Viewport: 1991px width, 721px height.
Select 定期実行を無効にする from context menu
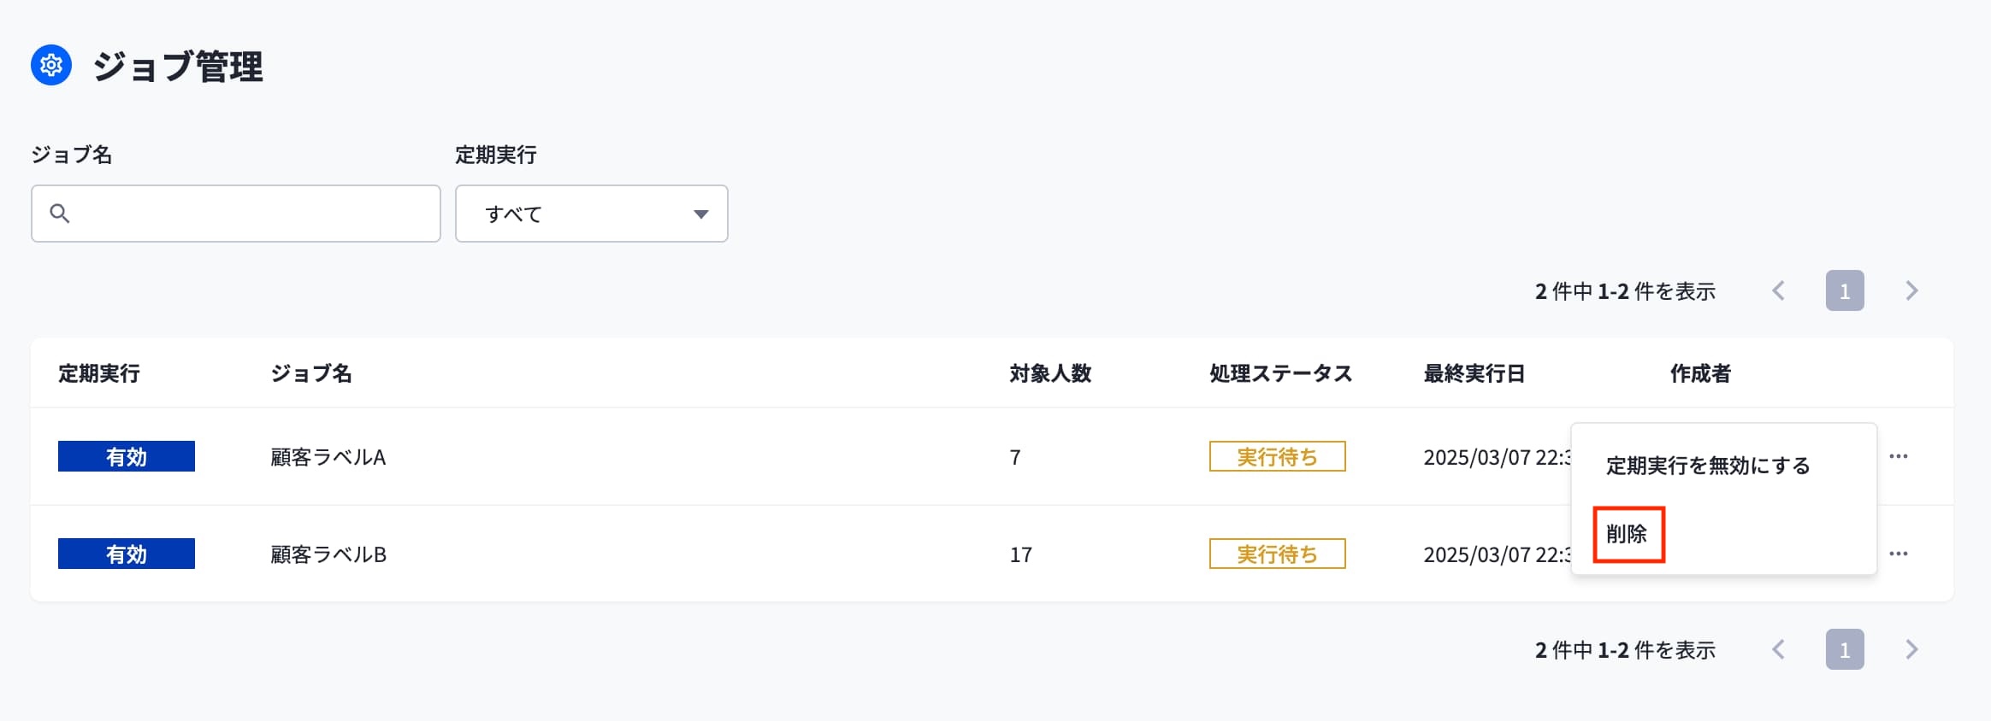[1708, 466]
